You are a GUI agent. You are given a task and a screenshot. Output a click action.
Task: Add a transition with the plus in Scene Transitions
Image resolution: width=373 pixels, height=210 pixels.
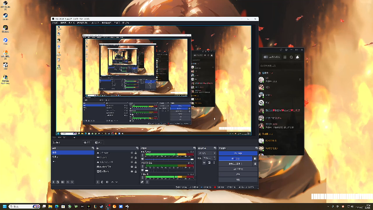click(204, 162)
